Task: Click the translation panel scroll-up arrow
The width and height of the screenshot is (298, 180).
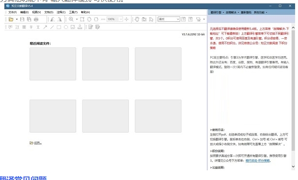Action: coord(293,28)
